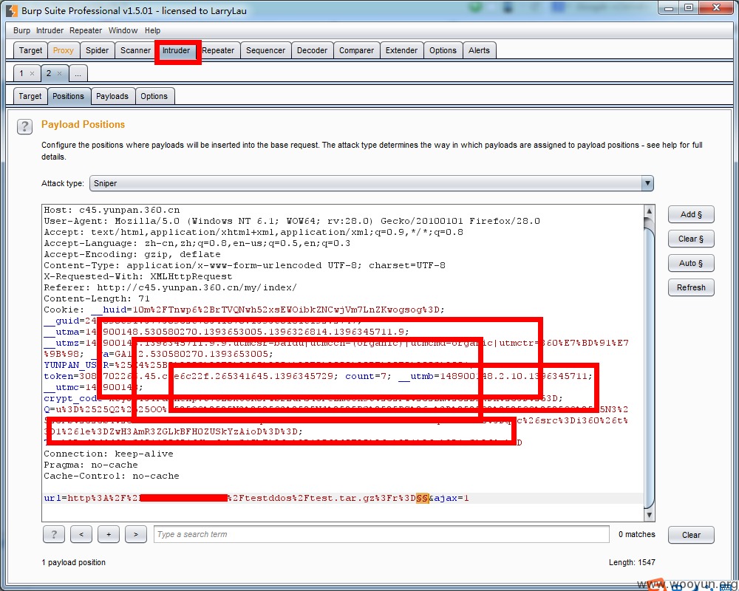Switch to the Target main tab
This screenshot has width=739, height=591.
(30, 50)
